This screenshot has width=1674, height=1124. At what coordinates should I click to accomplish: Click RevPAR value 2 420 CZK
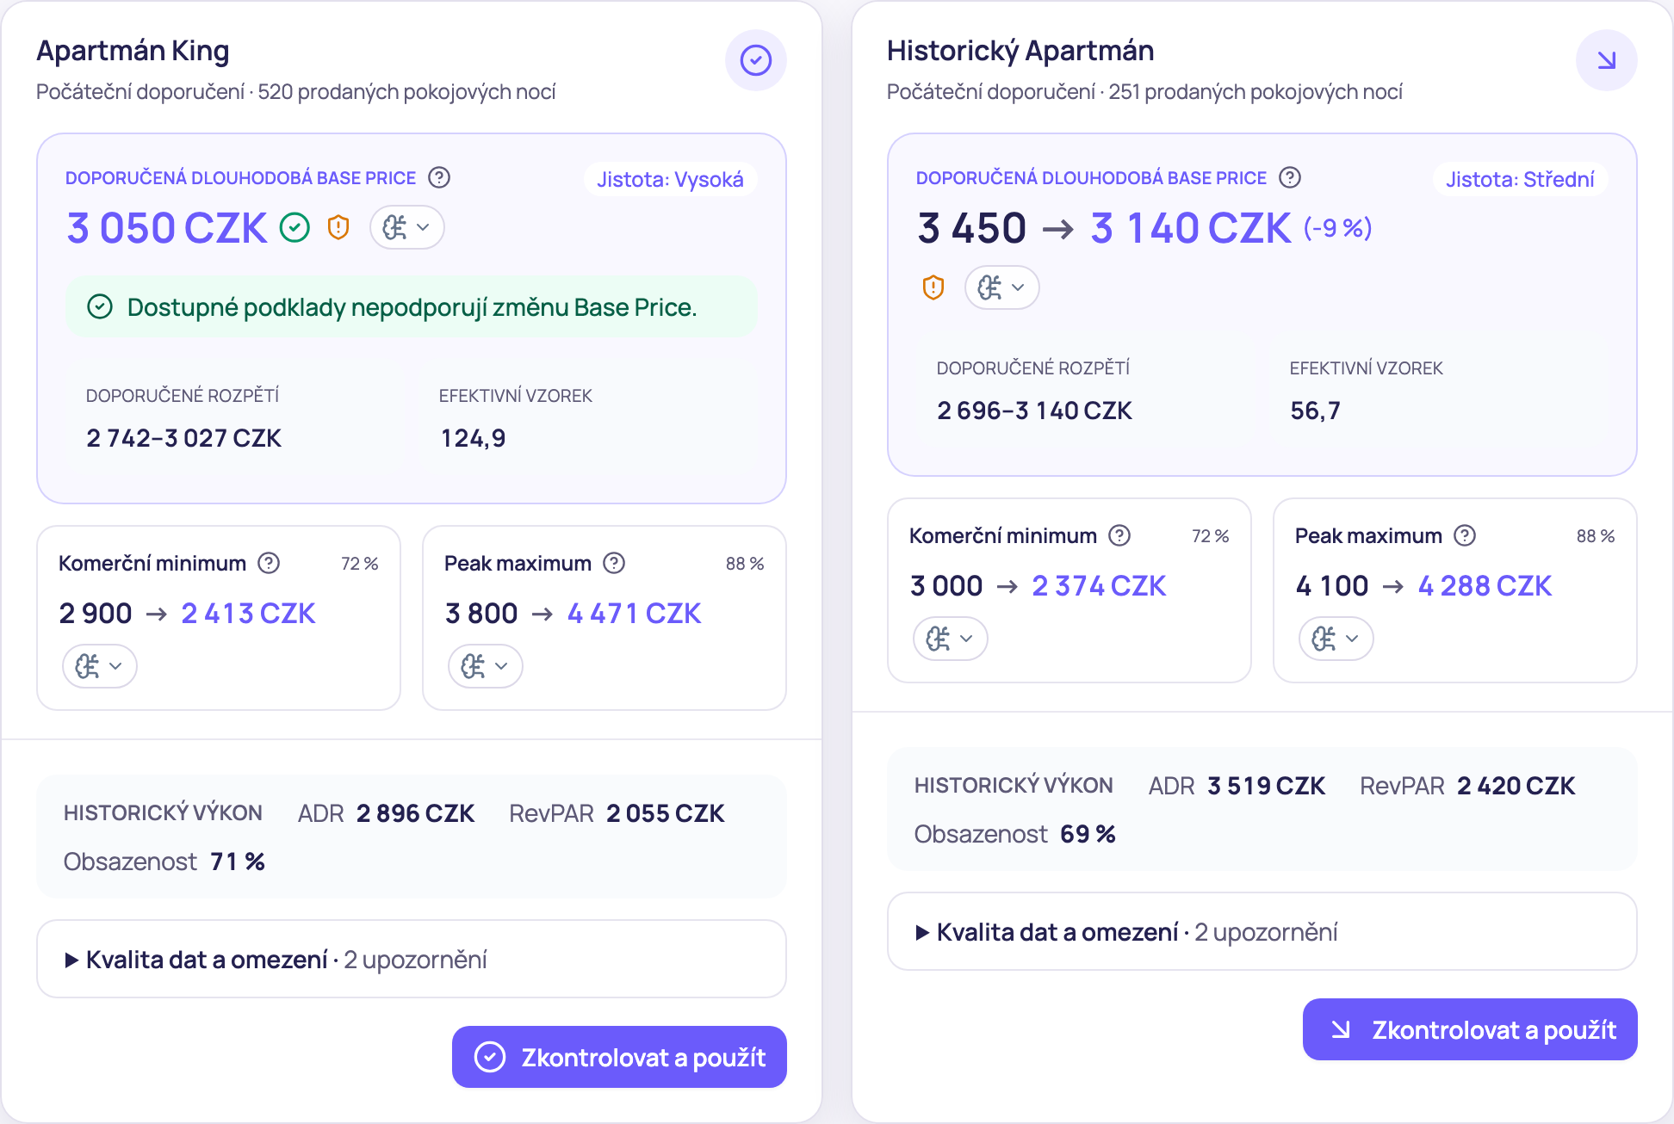pyautogui.click(x=1516, y=786)
